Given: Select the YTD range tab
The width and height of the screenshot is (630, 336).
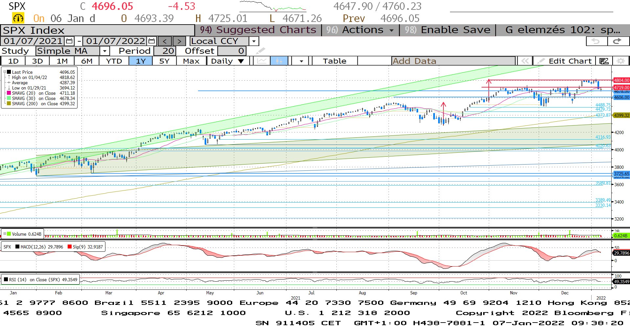Looking at the screenshot, I should (x=114, y=61).
